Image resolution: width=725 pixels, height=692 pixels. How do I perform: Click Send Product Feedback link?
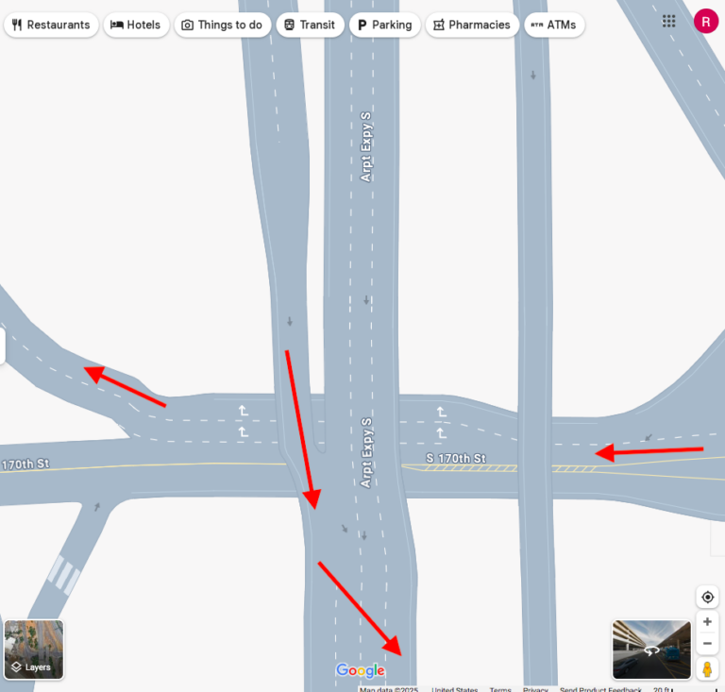tap(600, 689)
